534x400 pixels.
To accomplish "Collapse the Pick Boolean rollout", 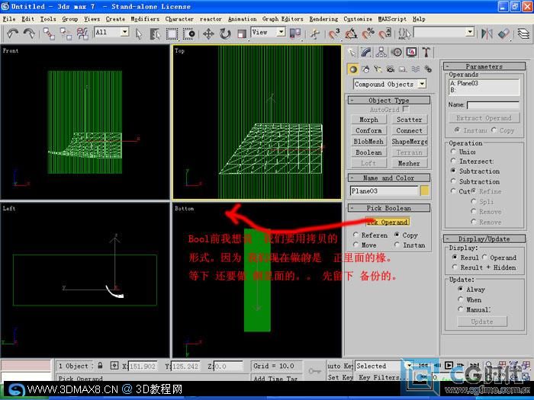I will (388, 208).
